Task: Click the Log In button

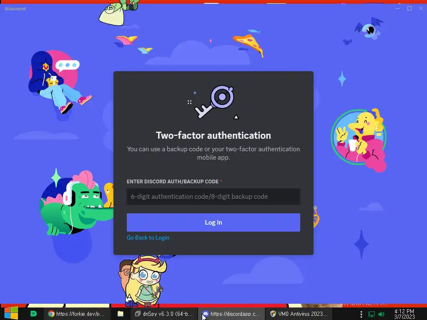Action: pos(213,222)
